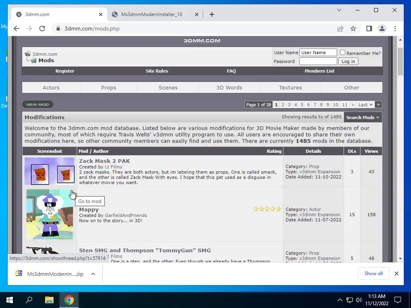
Task: Open the Zack Mask 2 PAK mod
Action: click(x=104, y=161)
